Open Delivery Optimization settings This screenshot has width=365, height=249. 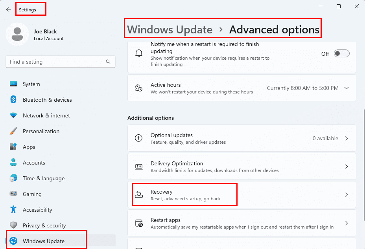[241, 167]
